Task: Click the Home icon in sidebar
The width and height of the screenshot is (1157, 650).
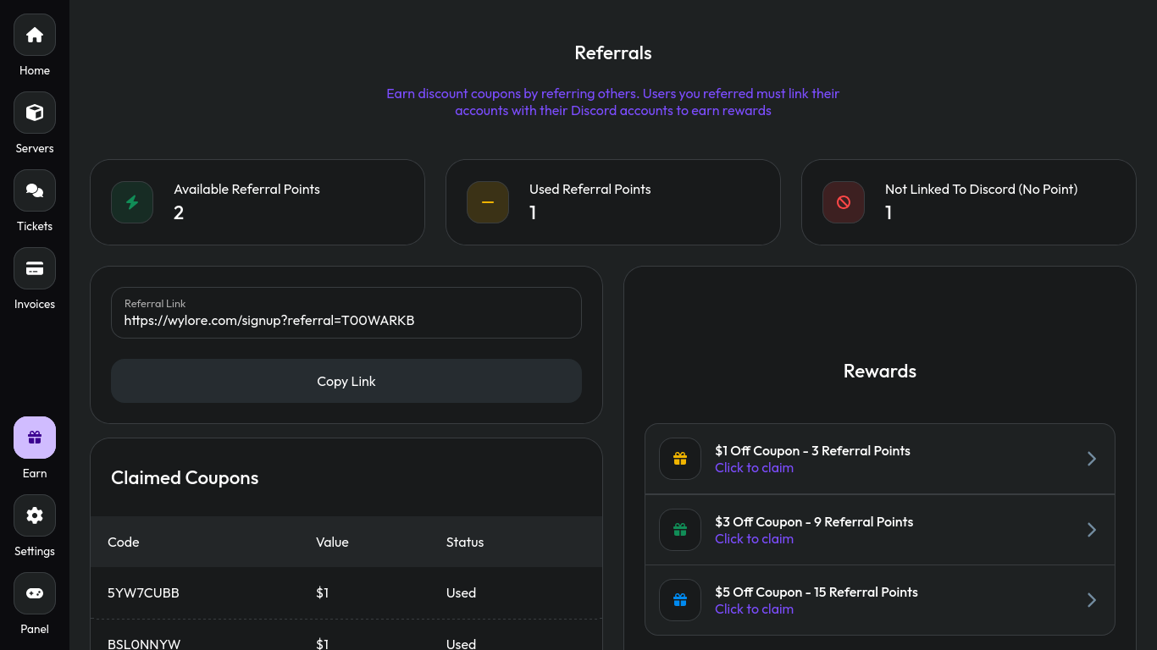Action: click(x=35, y=35)
